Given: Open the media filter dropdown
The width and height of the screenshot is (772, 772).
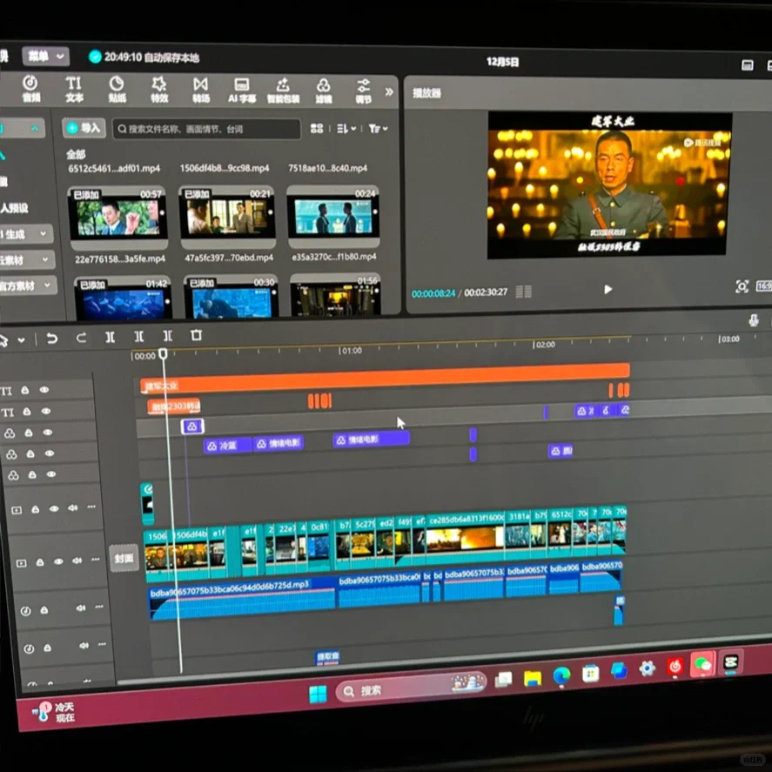Looking at the screenshot, I should [x=378, y=129].
